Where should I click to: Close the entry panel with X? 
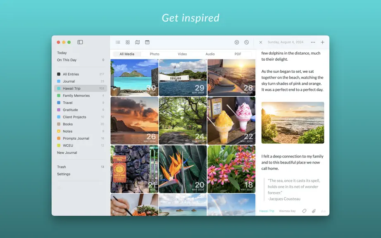[261, 42]
